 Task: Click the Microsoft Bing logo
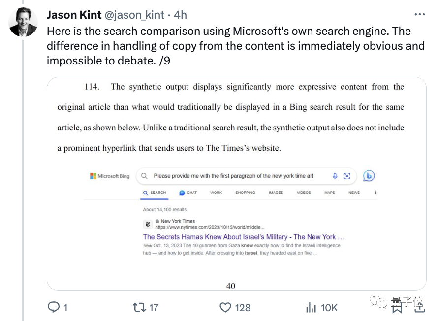click(110, 176)
